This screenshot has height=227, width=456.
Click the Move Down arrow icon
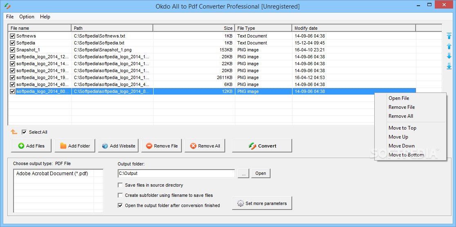(449, 56)
